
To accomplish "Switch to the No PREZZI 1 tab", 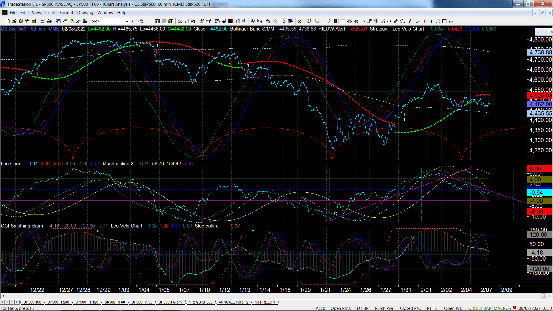I will coord(265,302).
